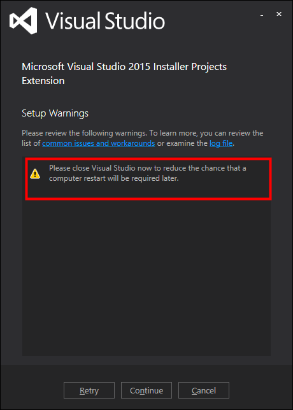Viewport: 293px width, 410px height.
Task: Open the log file link
Action: click(x=221, y=143)
